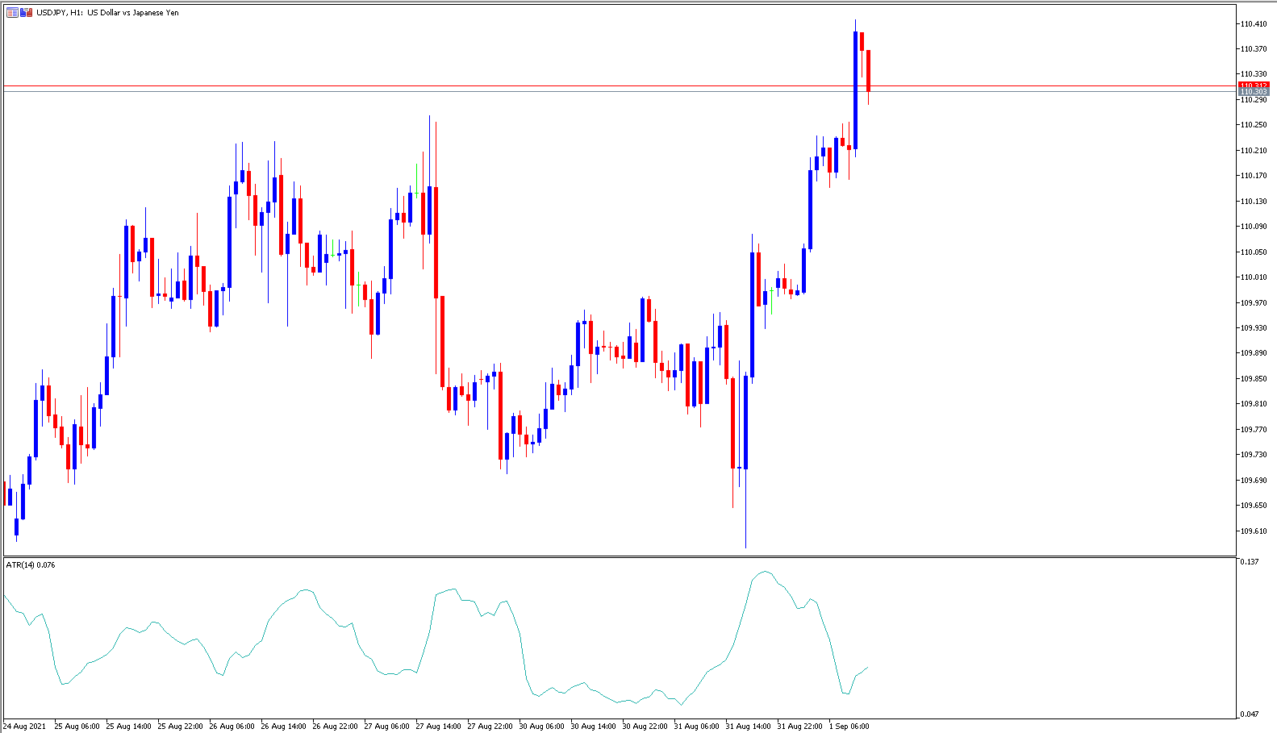This screenshot has height=733, width=1277.
Task: Click the 109.890 price scale label
Action: [x=1253, y=353]
